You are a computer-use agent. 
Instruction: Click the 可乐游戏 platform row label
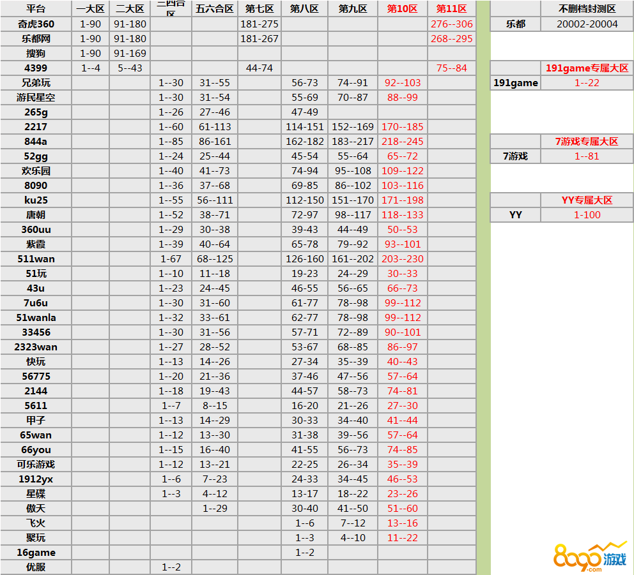click(36, 464)
